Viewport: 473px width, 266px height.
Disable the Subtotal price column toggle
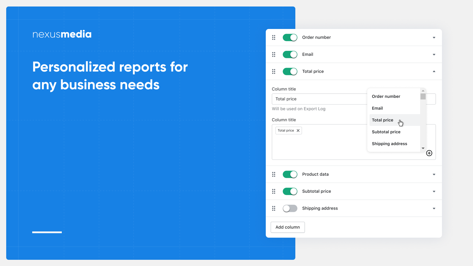point(290,192)
